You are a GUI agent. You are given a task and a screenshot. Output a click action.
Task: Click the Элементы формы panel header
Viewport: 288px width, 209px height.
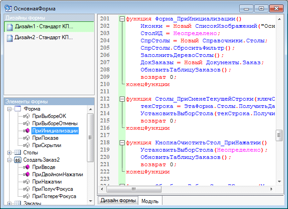coord(49,102)
